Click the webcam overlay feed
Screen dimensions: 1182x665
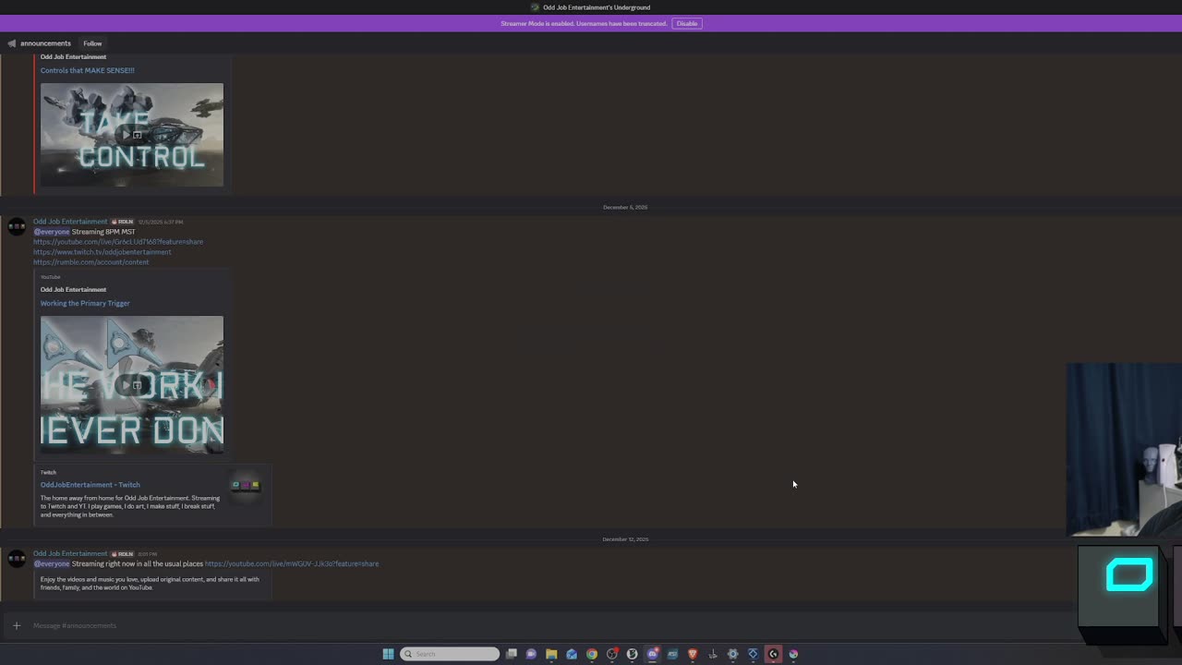[x=1124, y=449]
